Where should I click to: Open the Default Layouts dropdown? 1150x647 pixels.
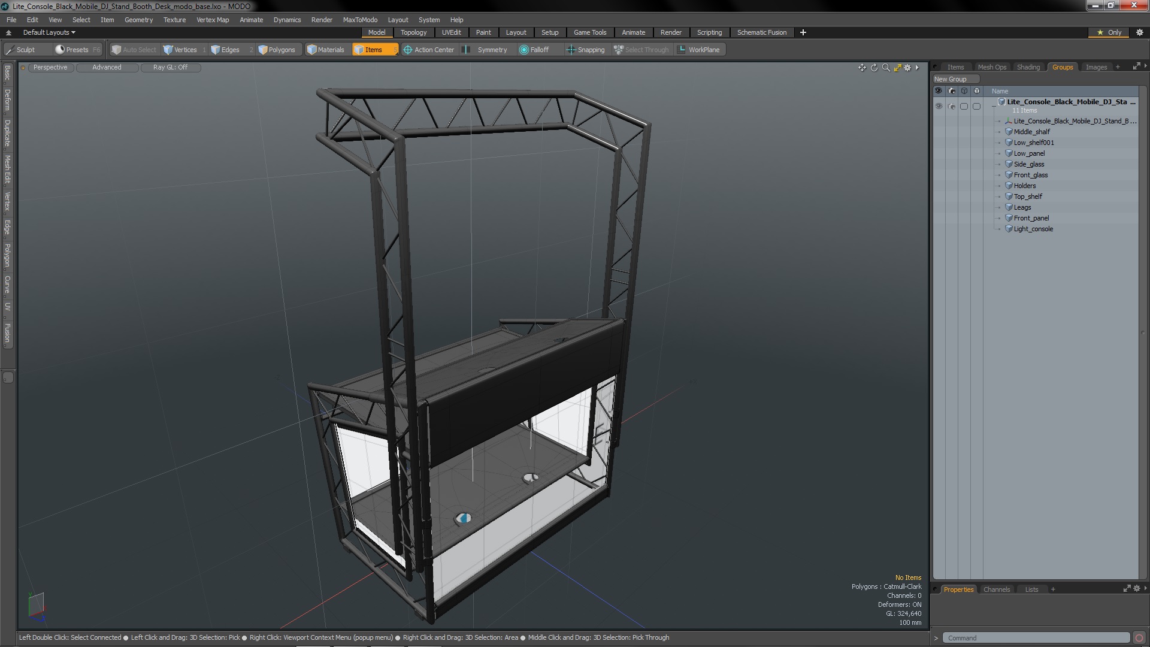tap(49, 32)
